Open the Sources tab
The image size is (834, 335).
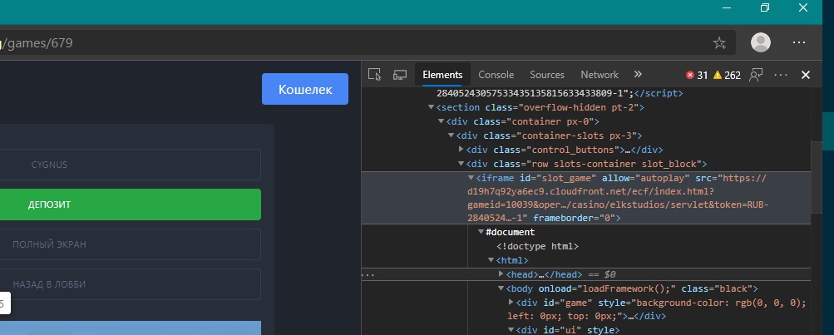[x=546, y=75]
